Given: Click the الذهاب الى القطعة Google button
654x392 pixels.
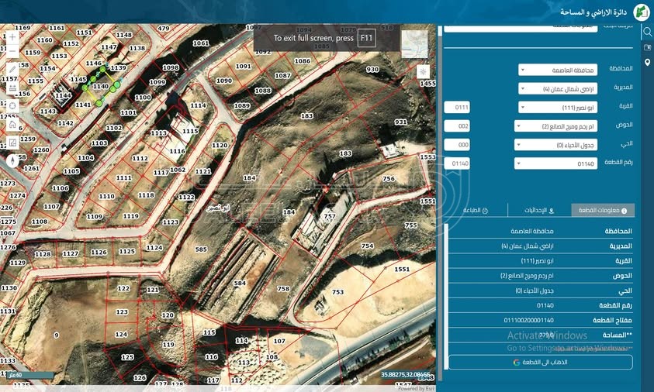Looking at the screenshot, I should [x=540, y=362].
